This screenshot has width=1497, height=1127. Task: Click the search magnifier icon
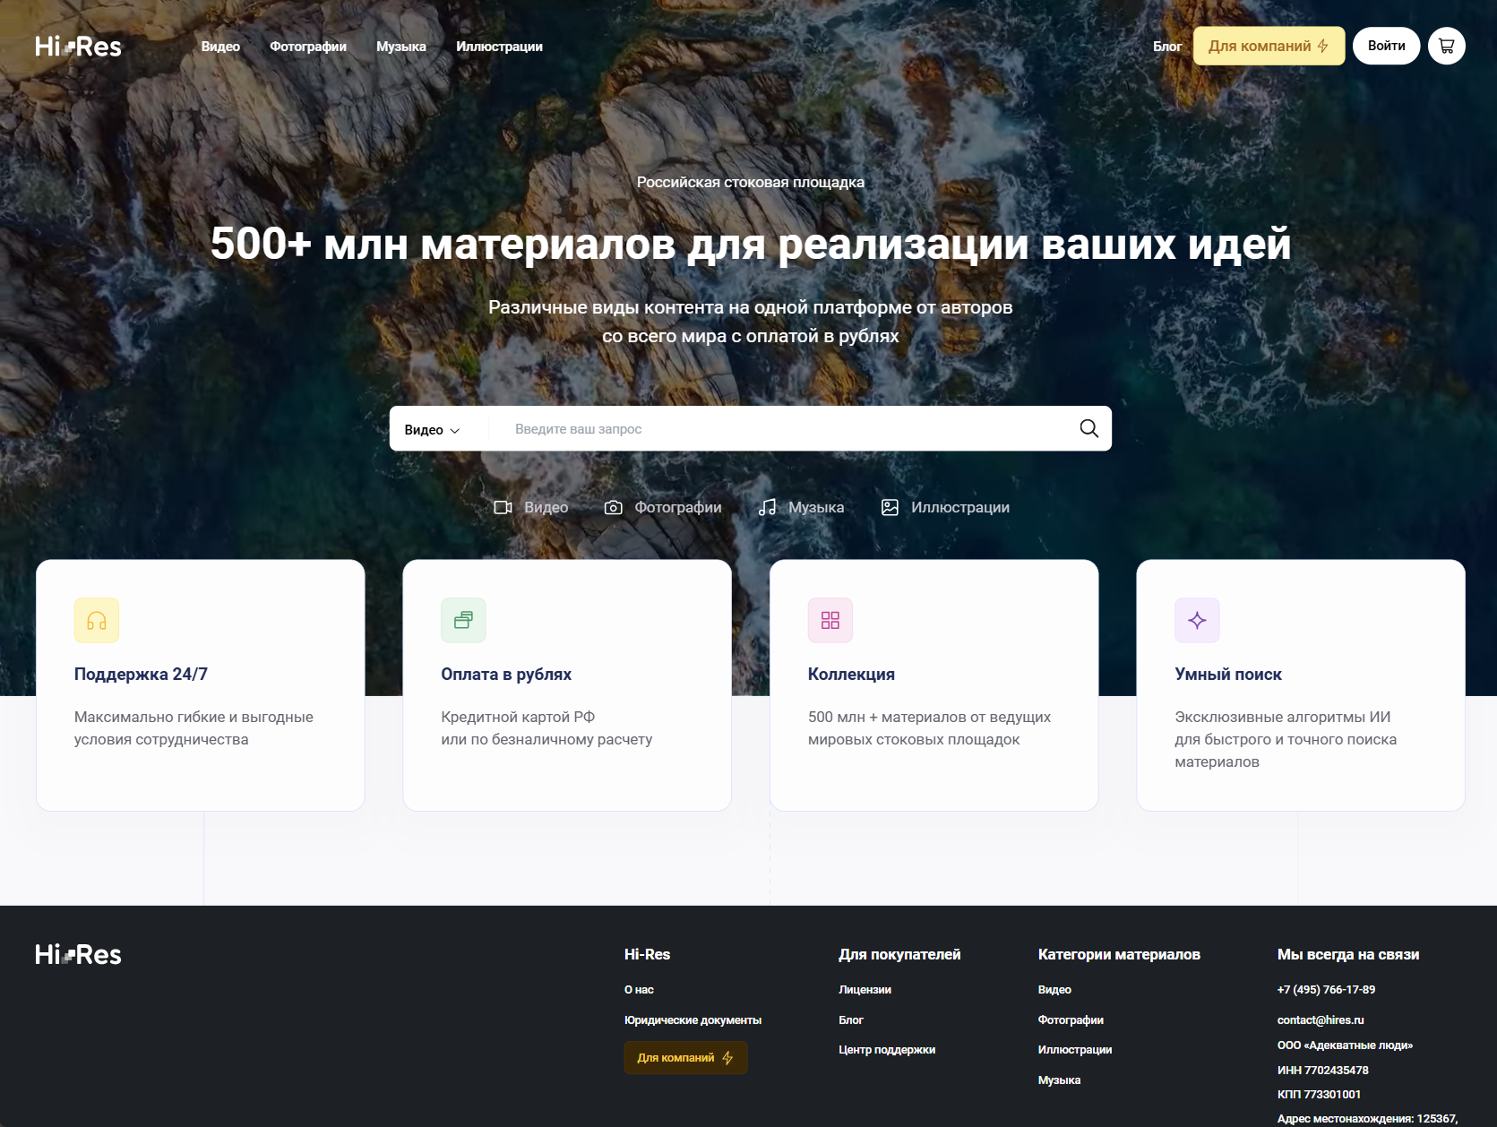pyautogui.click(x=1088, y=428)
